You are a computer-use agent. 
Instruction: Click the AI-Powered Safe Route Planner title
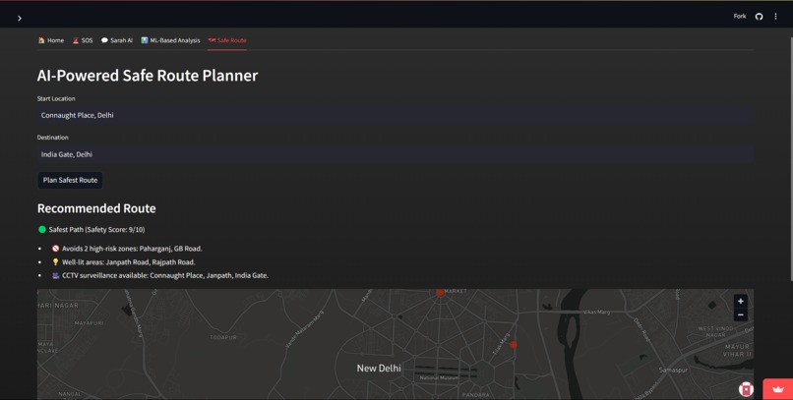(148, 76)
